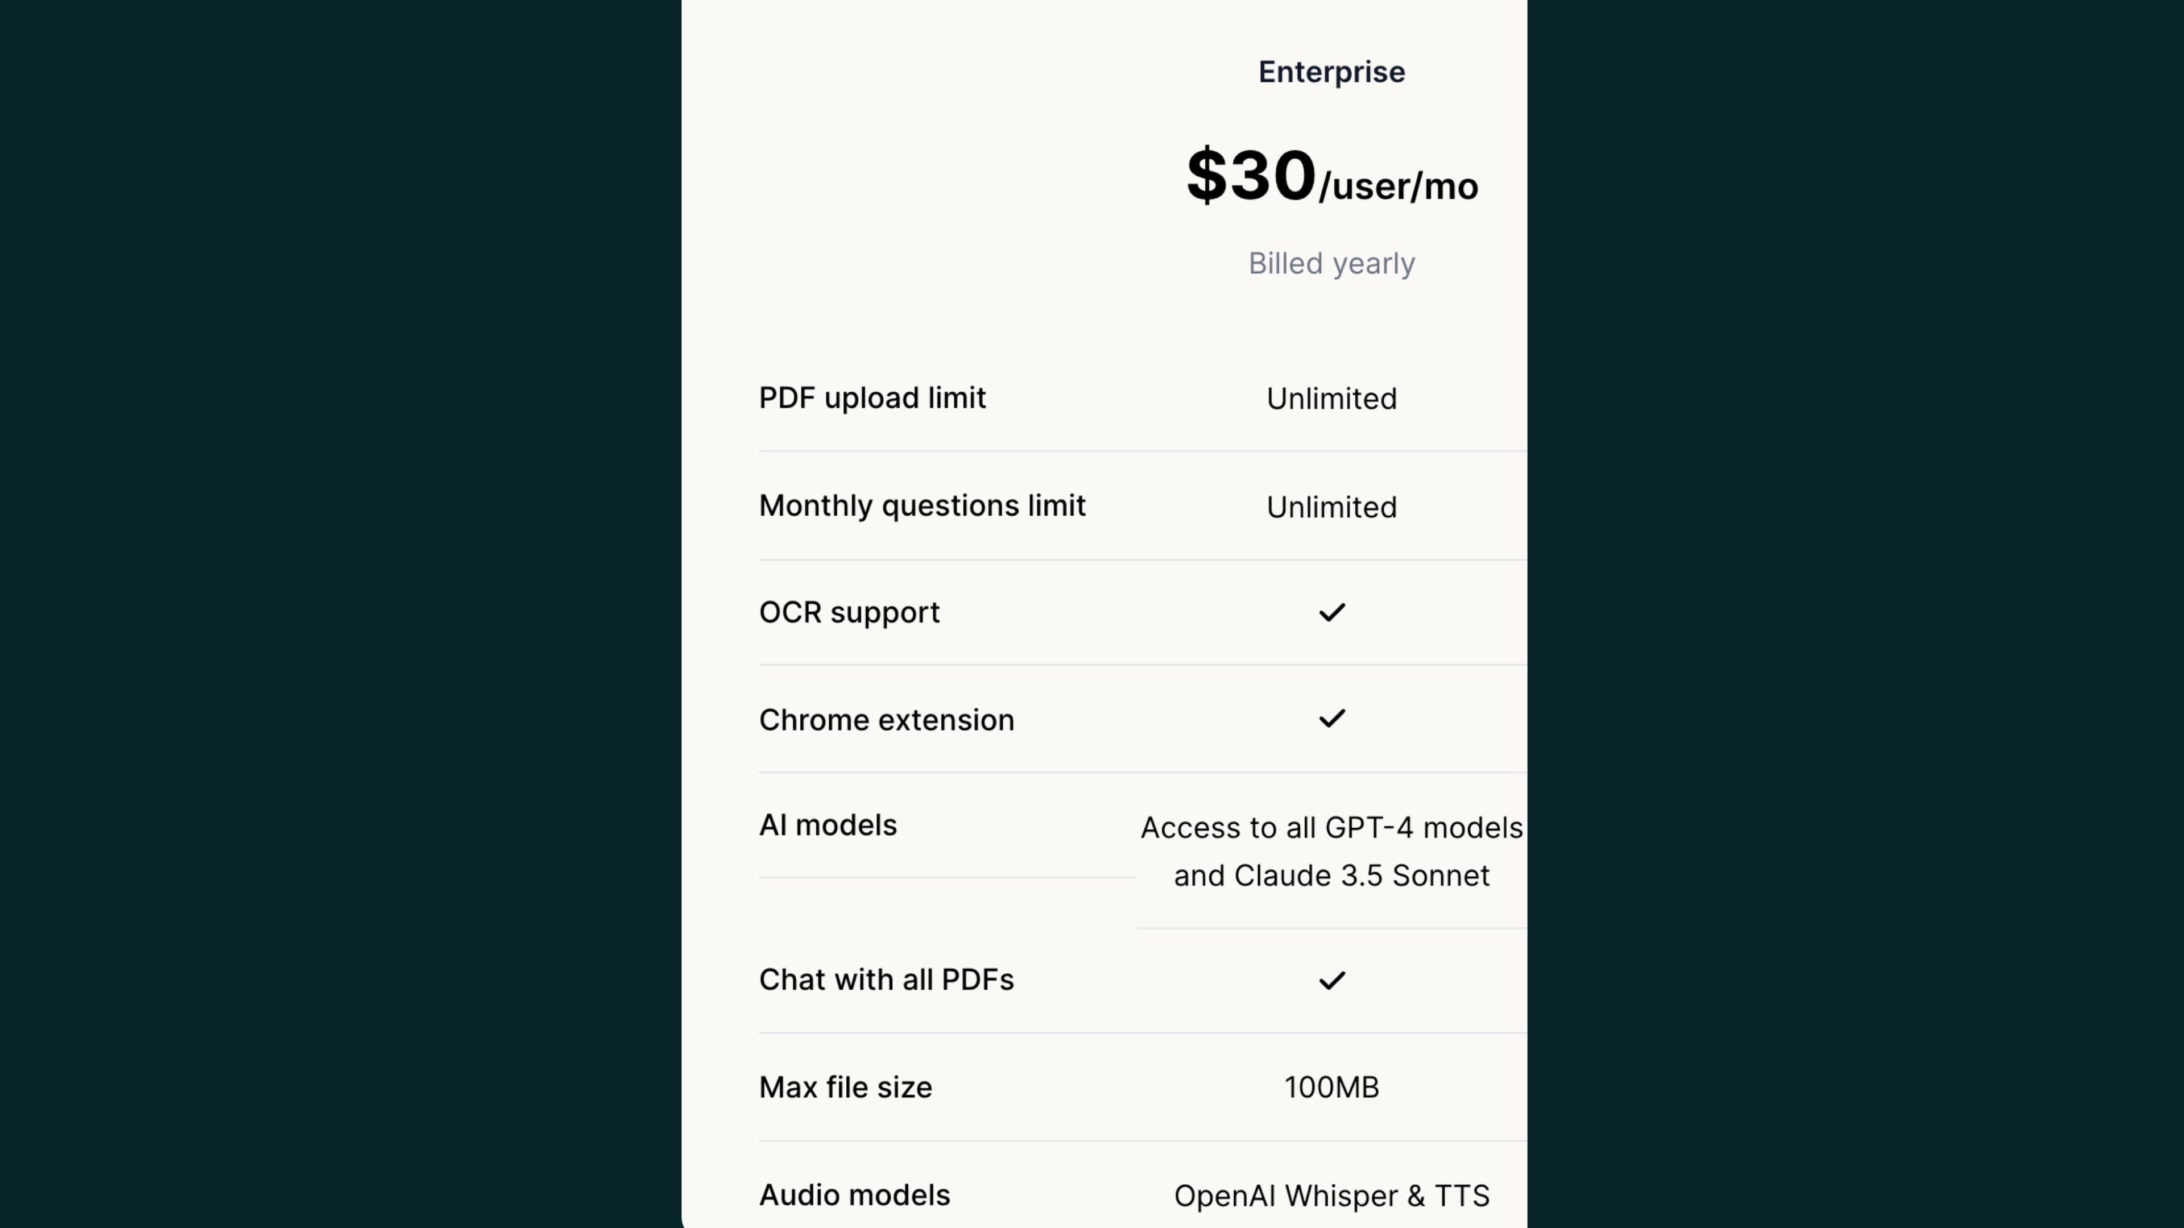Select the Audio models row label
The height and width of the screenshot is (1228, 2184).
coord(855,1195)
